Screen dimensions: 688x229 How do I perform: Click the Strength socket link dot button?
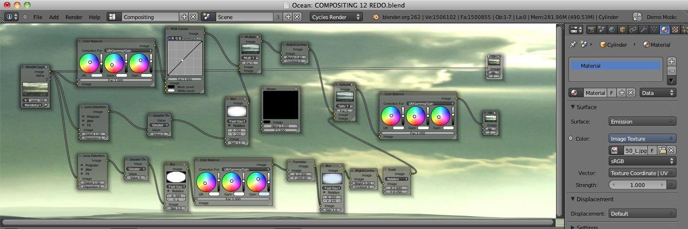point(672,185)
